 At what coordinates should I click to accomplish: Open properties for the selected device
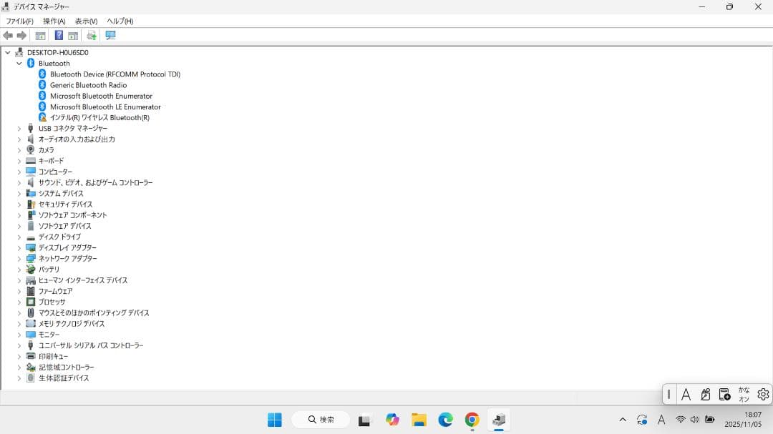[x=72, y=35]
